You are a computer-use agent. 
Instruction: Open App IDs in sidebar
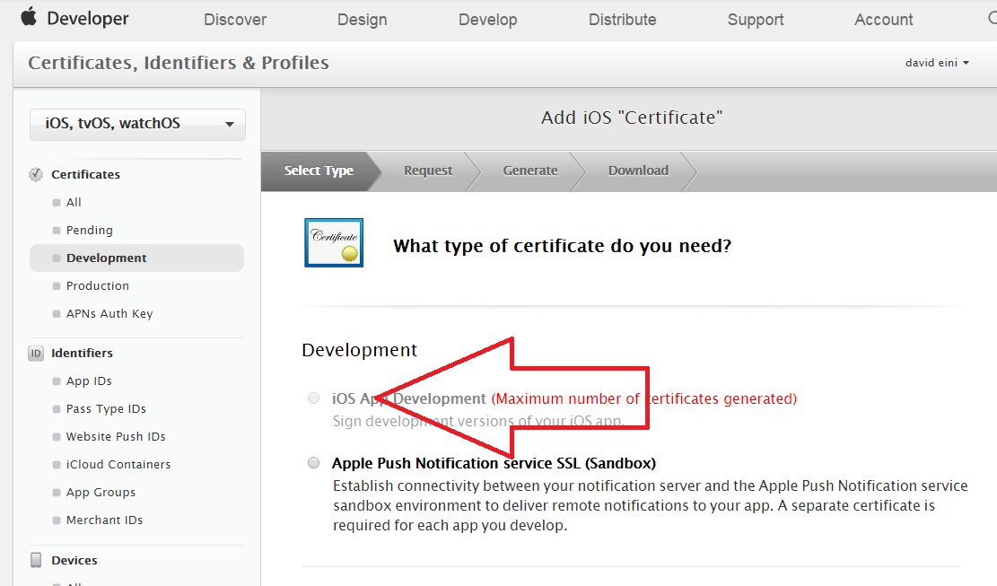tap(89, 381)
